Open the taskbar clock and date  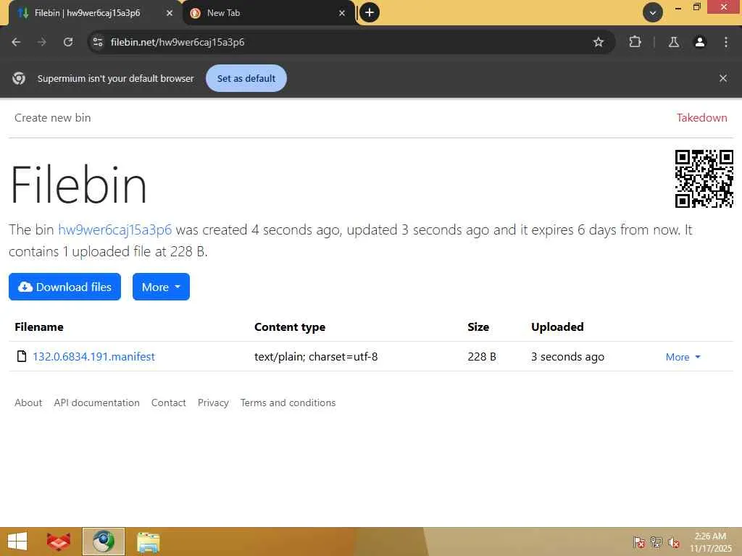(710, 542)
